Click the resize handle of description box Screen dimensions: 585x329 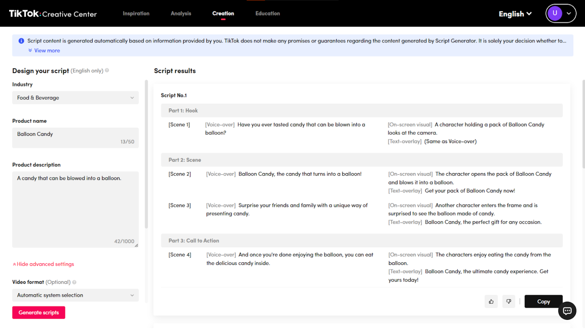(x=136, y=245)
